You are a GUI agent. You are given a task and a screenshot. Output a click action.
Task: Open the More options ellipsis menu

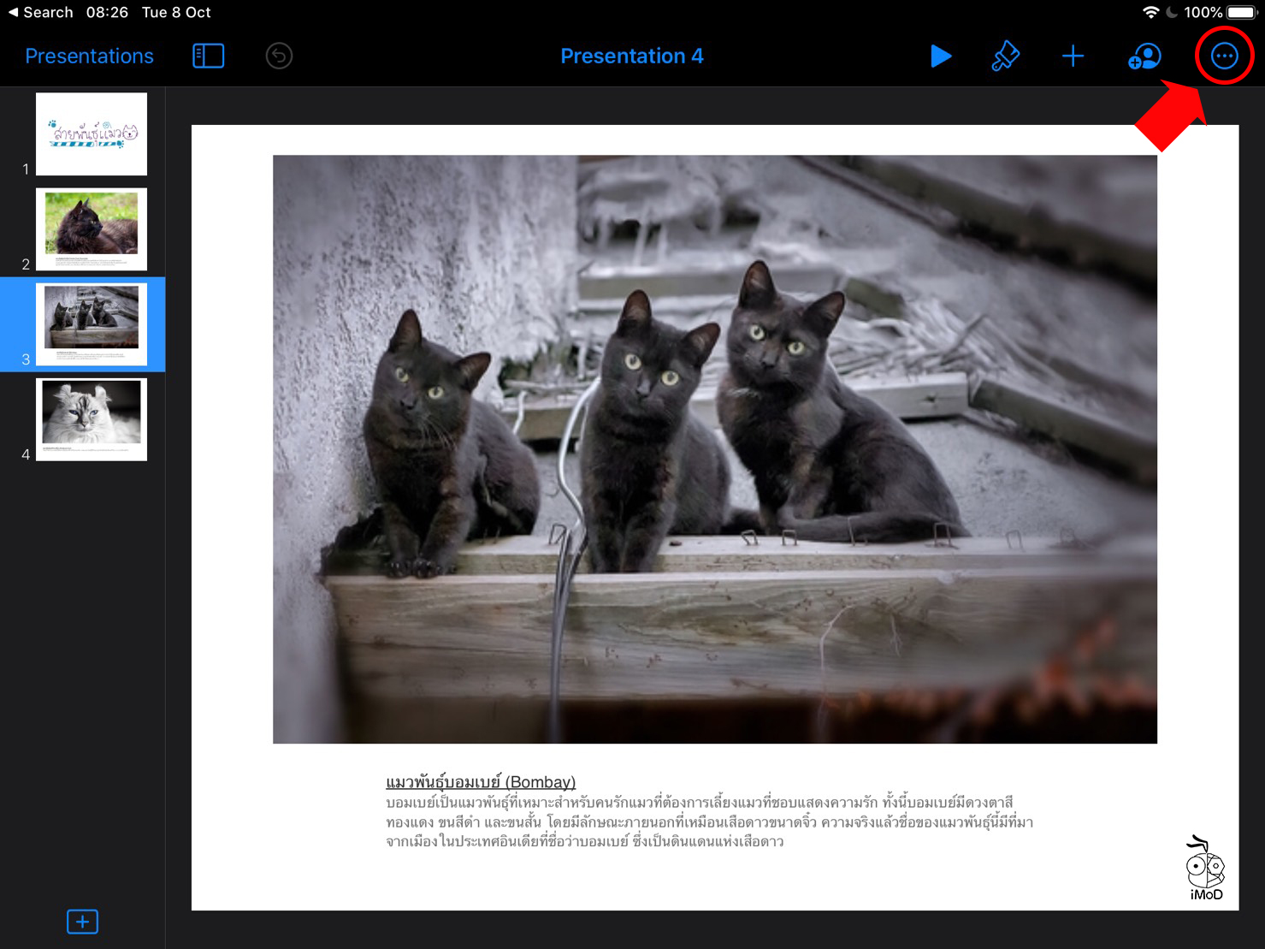click(x=1224, y=56)
